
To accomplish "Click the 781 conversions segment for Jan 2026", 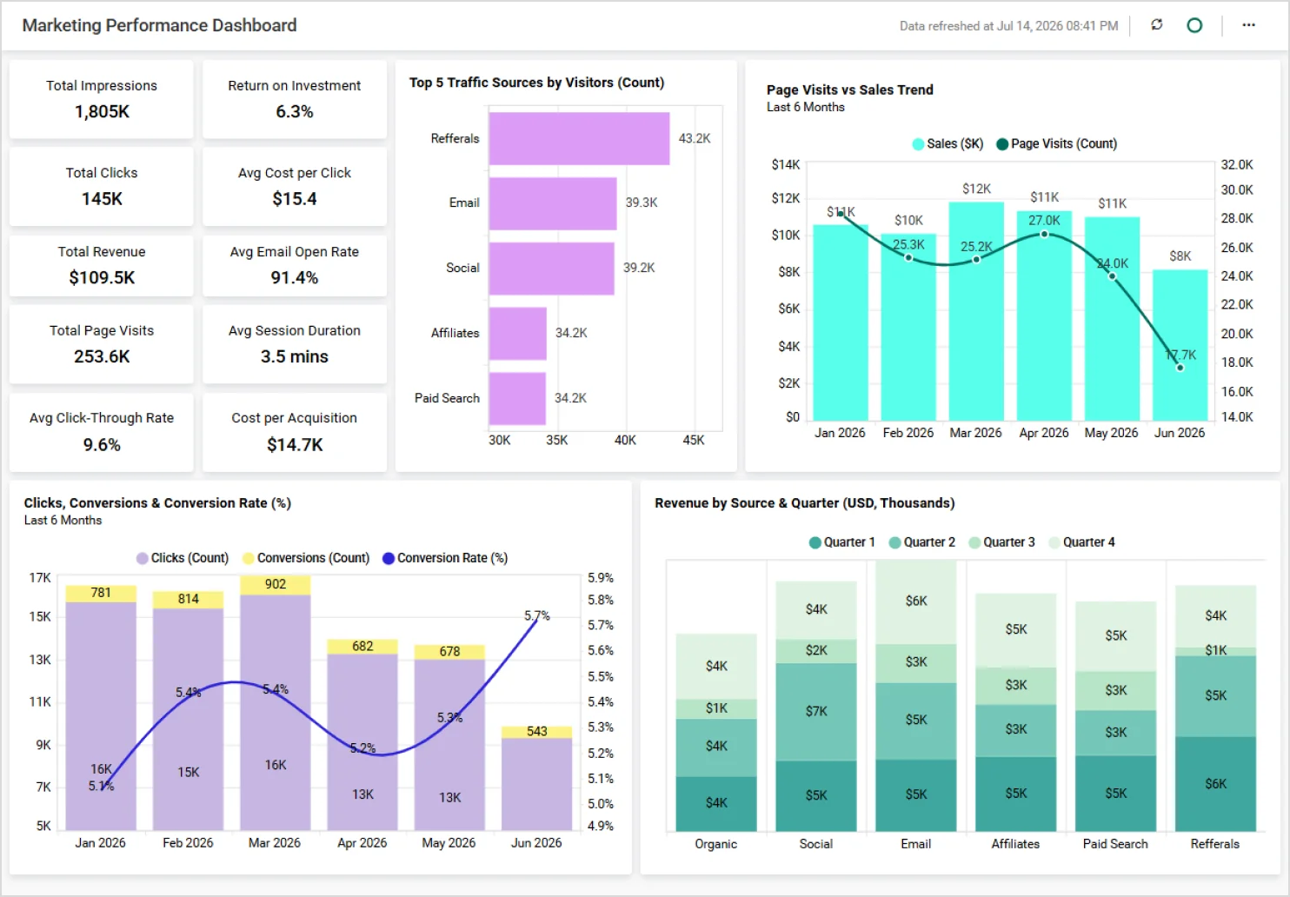I will (101, 593).
